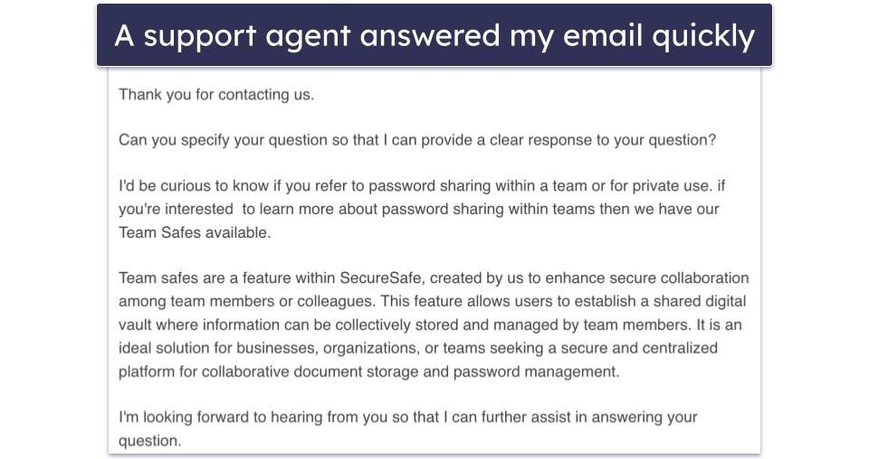Click the line starting "vault where information can be"

[x=430, y=324]
